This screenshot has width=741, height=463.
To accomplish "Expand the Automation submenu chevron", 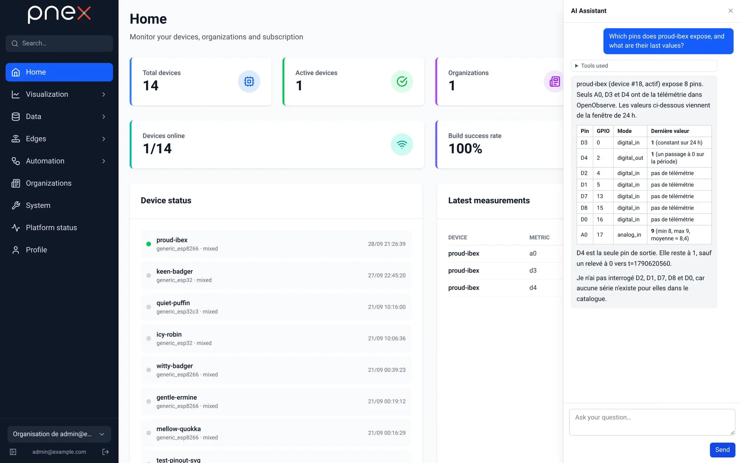I will click(104, 161).
